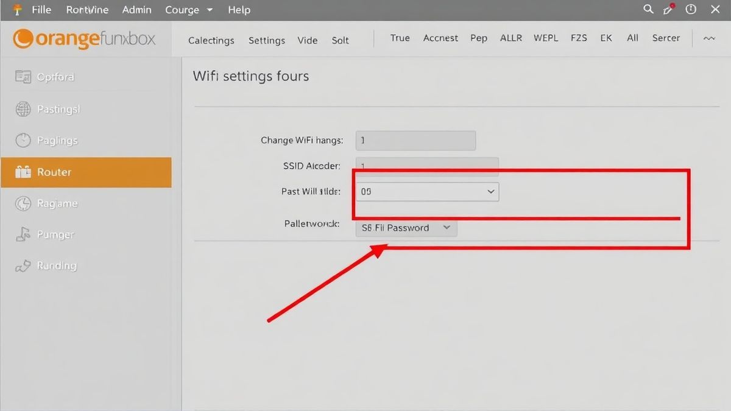Select the All filter
Image resolution: width=731 pixels, height=411 pixels.
(633, 38)
